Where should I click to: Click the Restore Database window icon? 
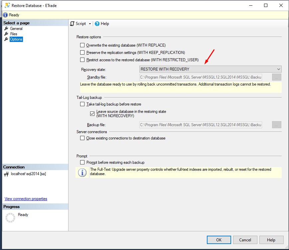tap(7, 5)
